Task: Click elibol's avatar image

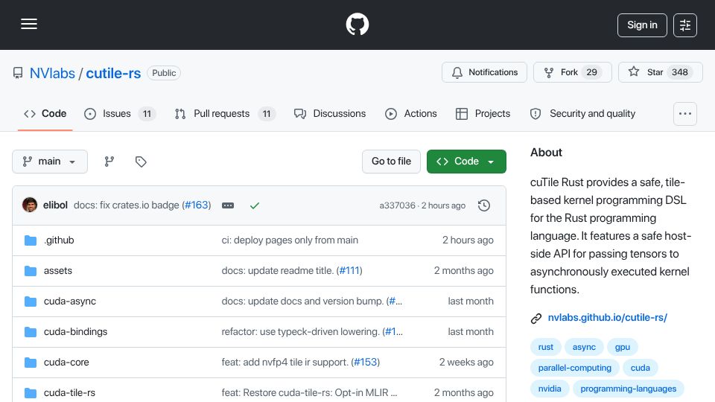Action: (30, 205)
